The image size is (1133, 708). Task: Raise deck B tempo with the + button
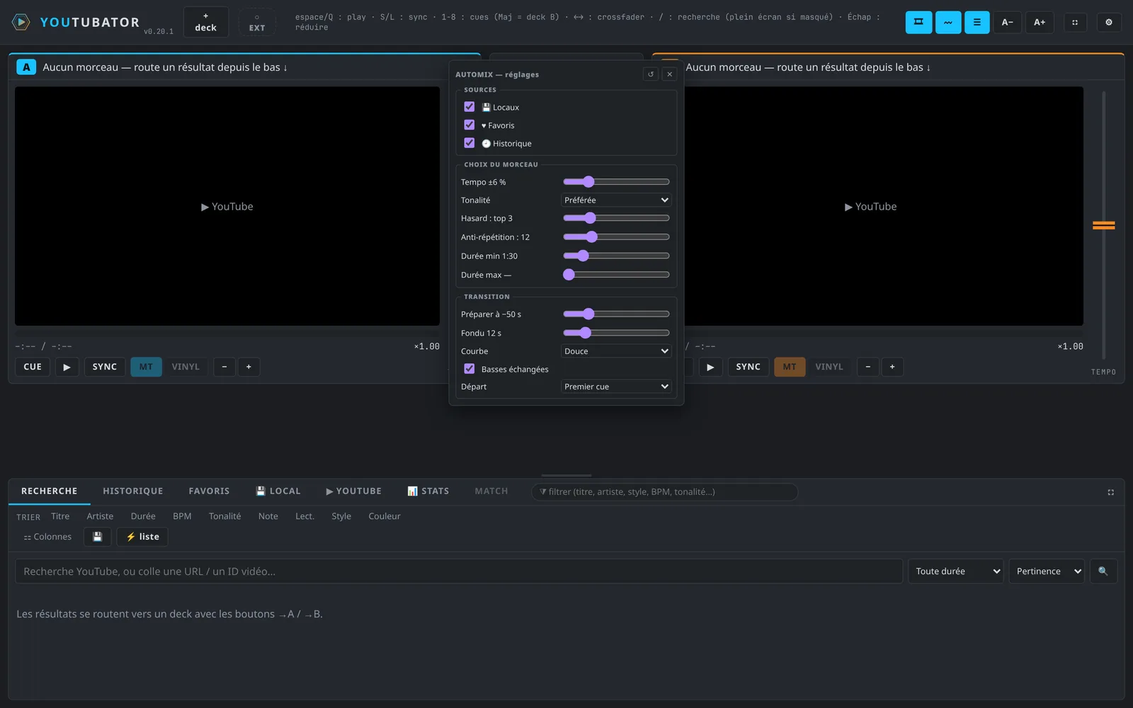[x=892, y=367]
